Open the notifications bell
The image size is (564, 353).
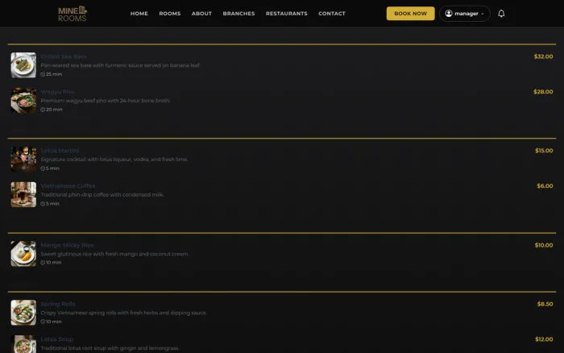point(501,14)
